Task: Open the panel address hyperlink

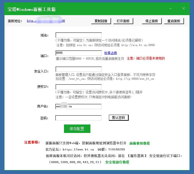Action: tap(46, 21)
